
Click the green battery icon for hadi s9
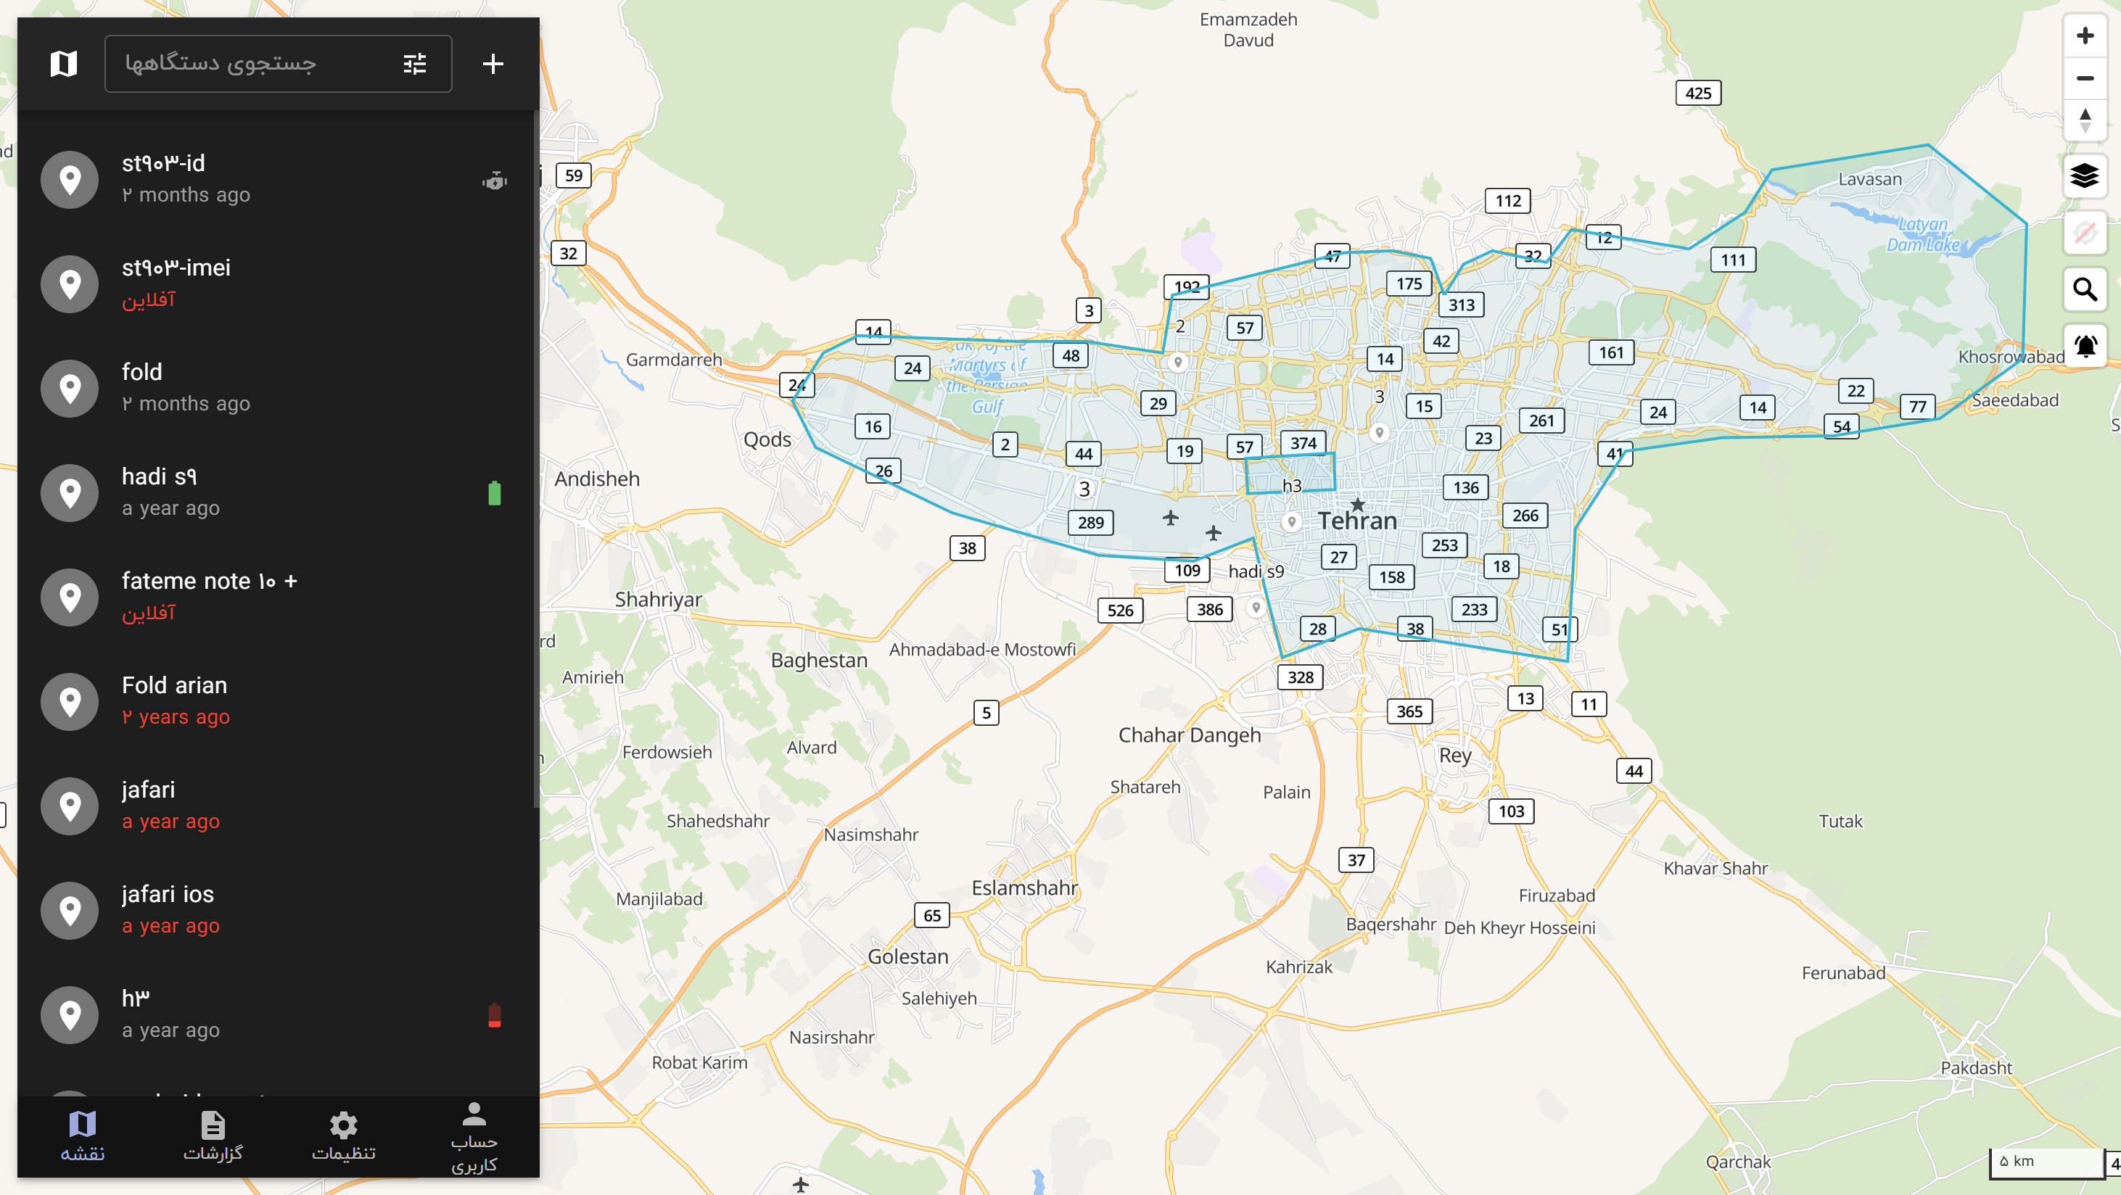point(494,493)
